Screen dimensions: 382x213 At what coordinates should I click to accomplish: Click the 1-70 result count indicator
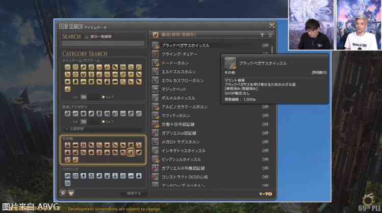pyautogui.click(x=266, y=194)
